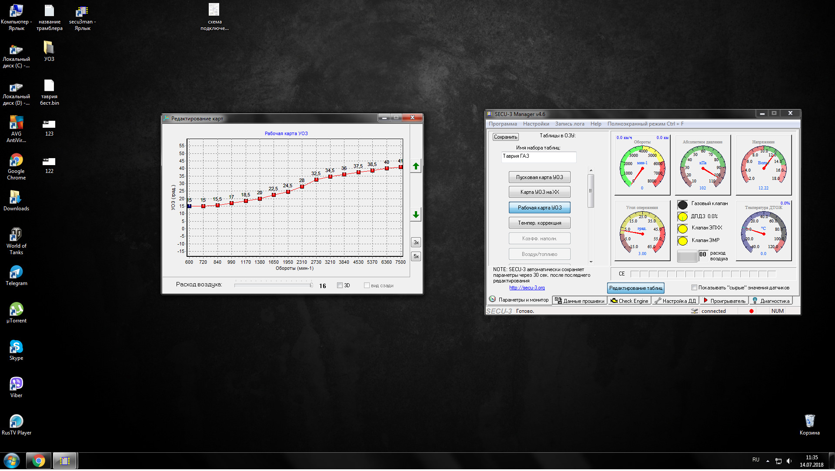Click the Расход воздуха slider
The image size is (835, 471).
pos(273,286)
